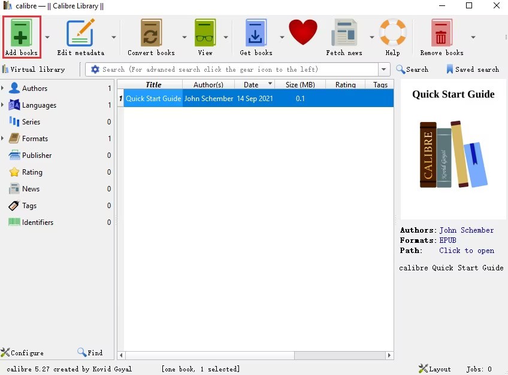This screenshot has width=508, height=375.
Task: Open the Fetch news dropdown arrow
Action: (372, 37)
